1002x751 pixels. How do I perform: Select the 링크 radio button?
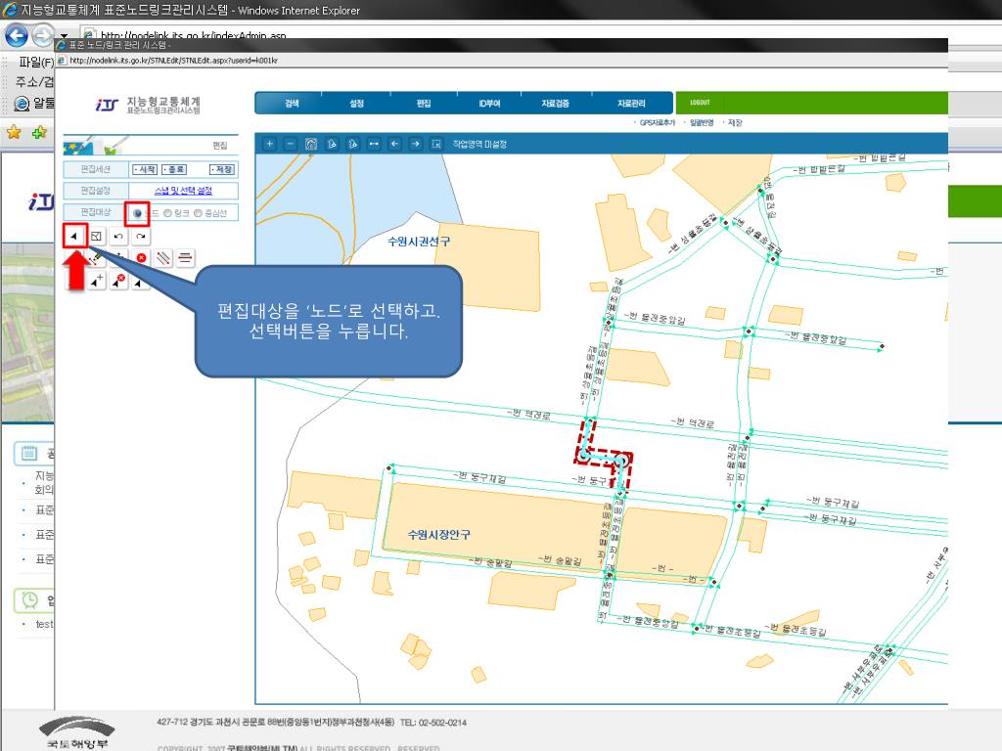pos(167,213)
